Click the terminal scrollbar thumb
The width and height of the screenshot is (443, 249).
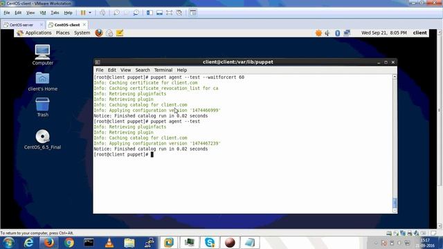coord(395,203)
